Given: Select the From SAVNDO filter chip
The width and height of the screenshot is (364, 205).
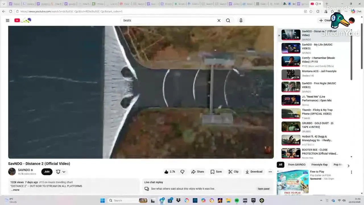Looking at the screenshot, I should [297, 165].
